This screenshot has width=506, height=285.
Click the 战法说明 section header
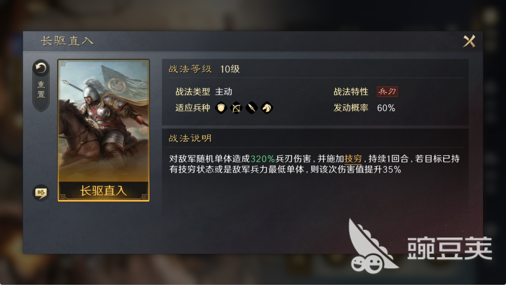pyautogui.click(x=190, y=138)
